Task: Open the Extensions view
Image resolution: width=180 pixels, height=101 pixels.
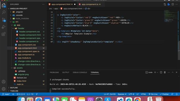Action: (x=4, y=34)
